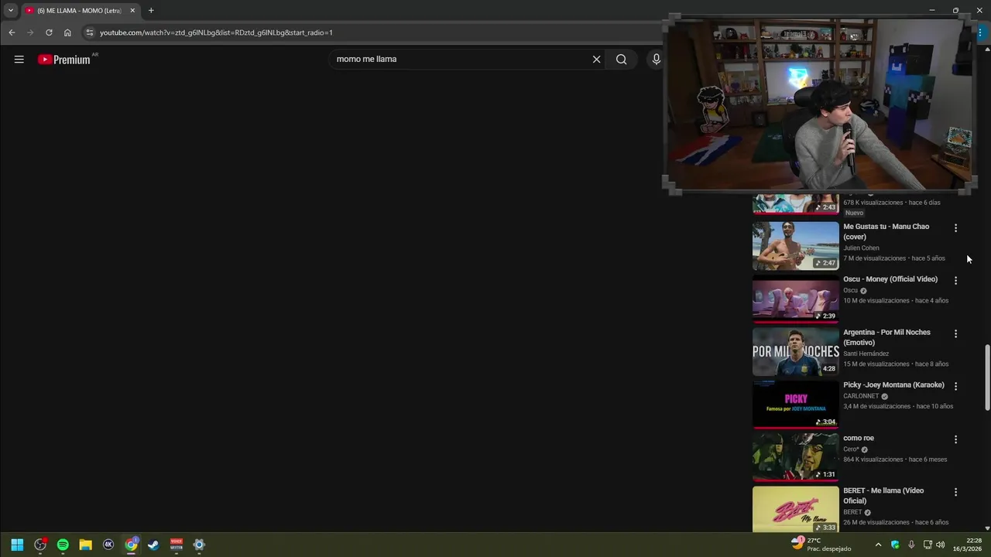Open Me Gustas tu thumbnail
The image size is (991, 557).
coord(795,246)
